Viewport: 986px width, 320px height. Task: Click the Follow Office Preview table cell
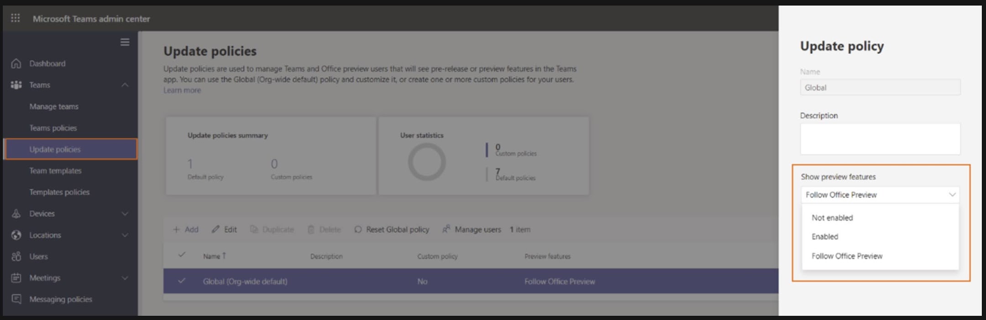[560, 281]
